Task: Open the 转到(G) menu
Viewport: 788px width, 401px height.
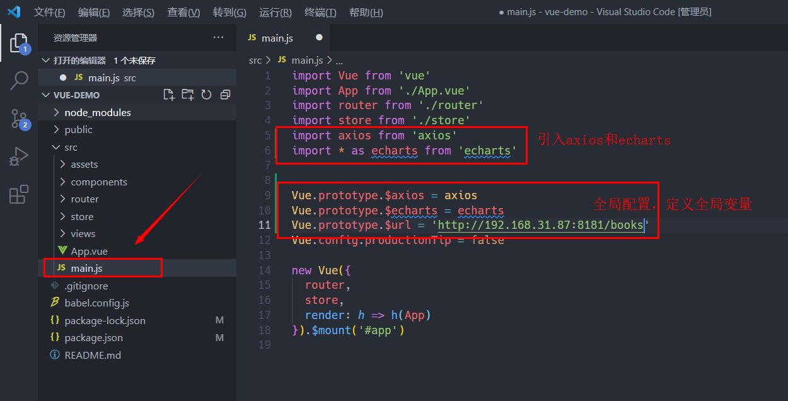Action: coord(229,12)
